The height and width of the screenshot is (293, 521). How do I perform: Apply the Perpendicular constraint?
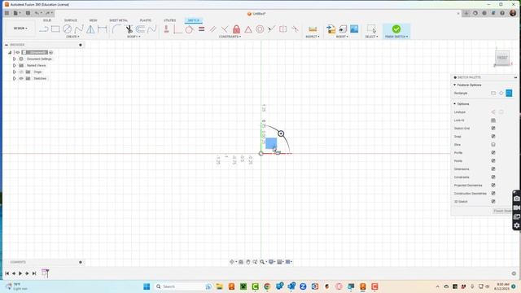(225, 29)
